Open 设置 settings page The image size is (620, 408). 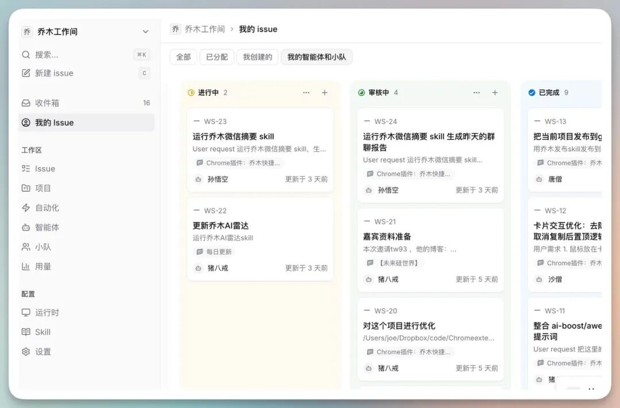86,351
